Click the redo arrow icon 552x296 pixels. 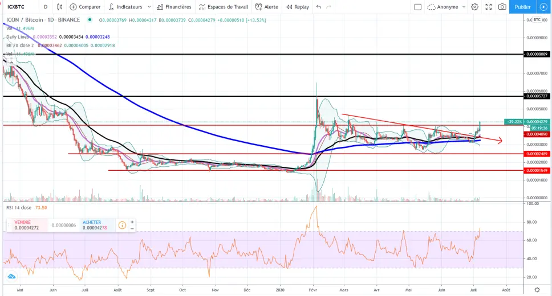click(329, 7)
